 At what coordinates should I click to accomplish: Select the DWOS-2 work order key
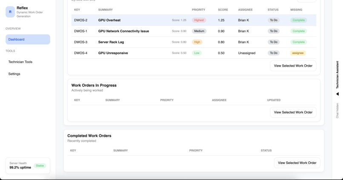point(81,20)
